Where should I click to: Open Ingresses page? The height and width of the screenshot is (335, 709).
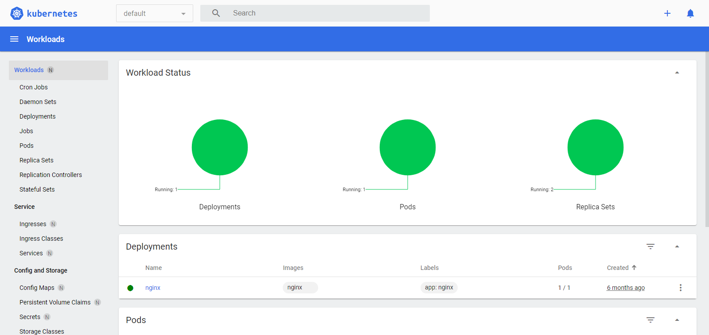33,224
